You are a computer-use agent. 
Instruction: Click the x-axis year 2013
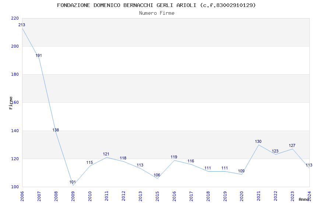(141, 196)
